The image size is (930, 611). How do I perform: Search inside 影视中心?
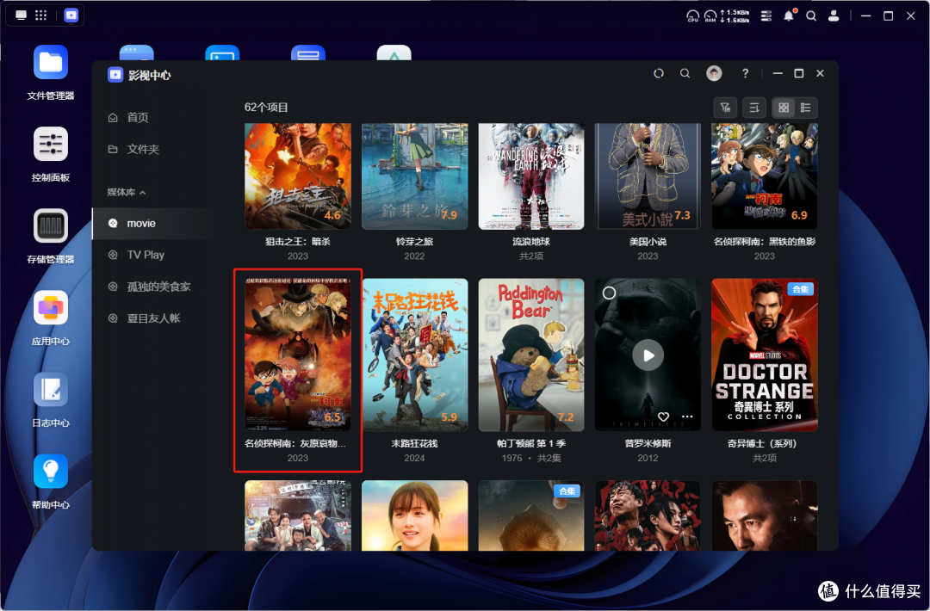(685, 73)
